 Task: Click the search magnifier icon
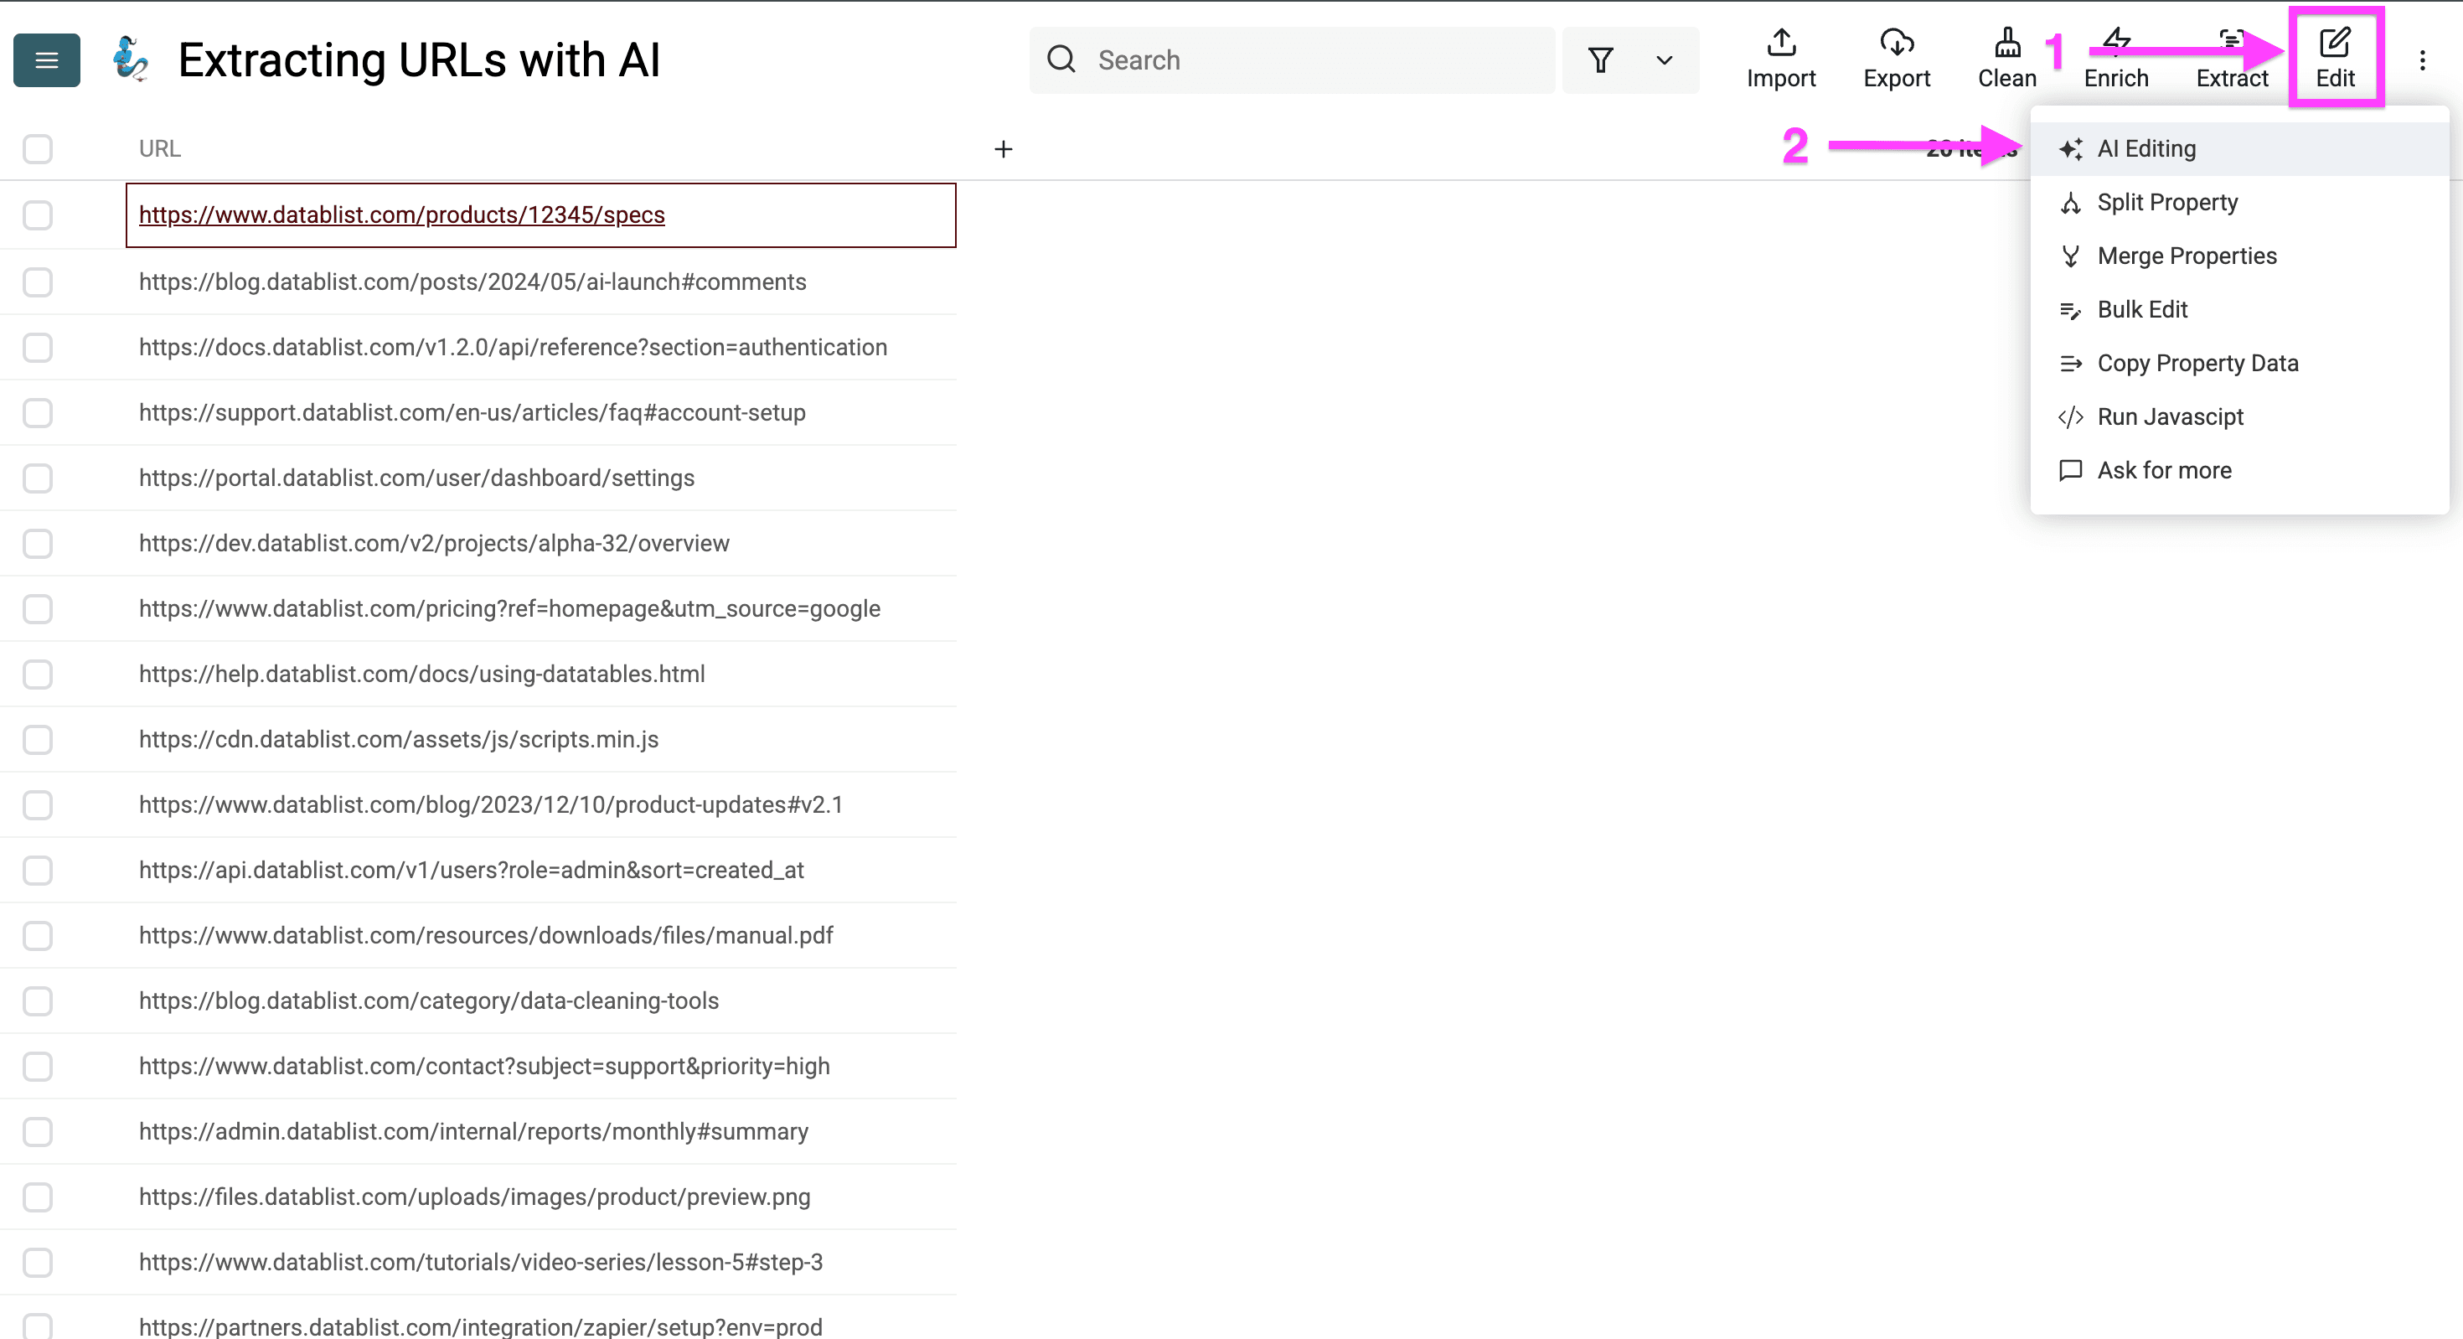click(1061, 59)
